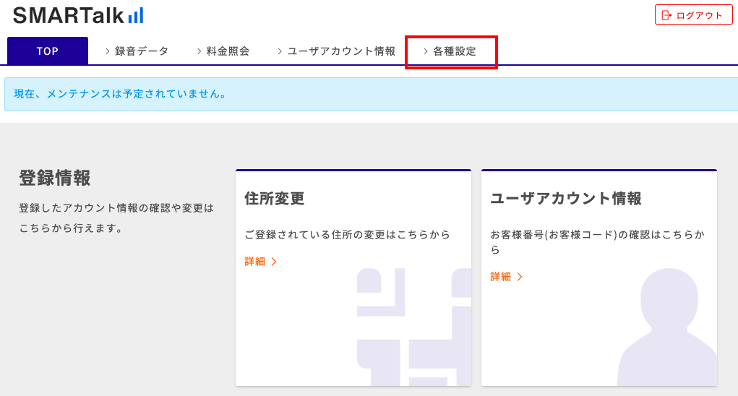Open the ユーザアカウント情報 menu tab
This screenshot has width=738, height=396.
pyautogui.click(x=337, y=51)
